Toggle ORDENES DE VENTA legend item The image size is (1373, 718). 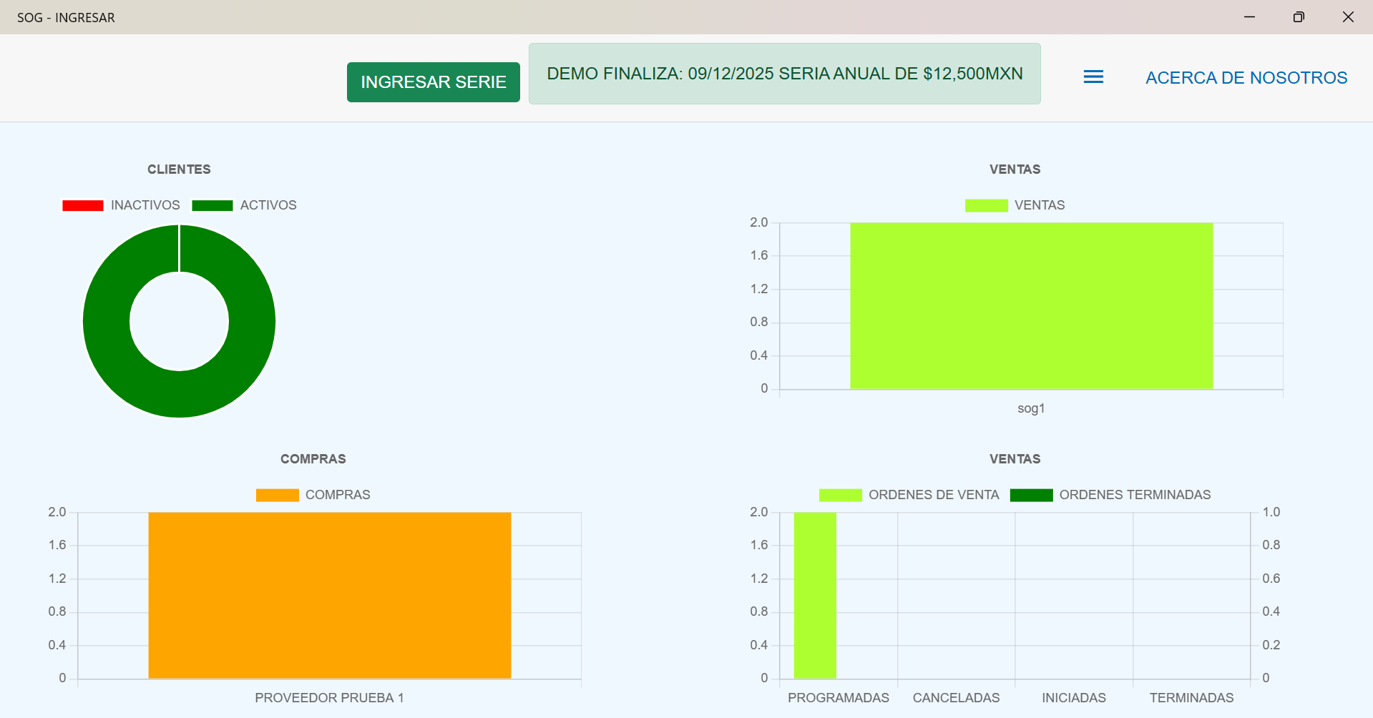[x=840, y=496]
